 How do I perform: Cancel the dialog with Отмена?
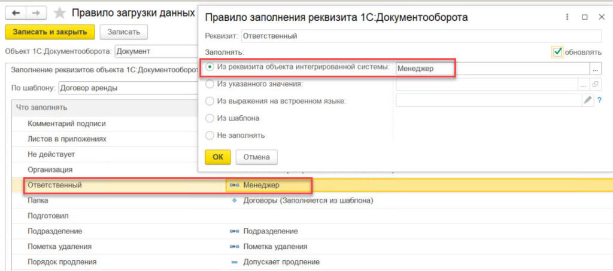click(x=256, y=157)
